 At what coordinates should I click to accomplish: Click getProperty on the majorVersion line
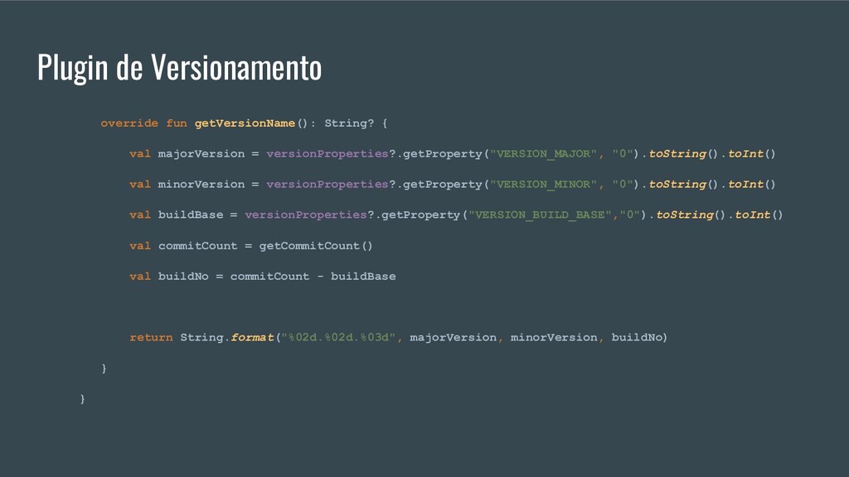coord(443,154)
